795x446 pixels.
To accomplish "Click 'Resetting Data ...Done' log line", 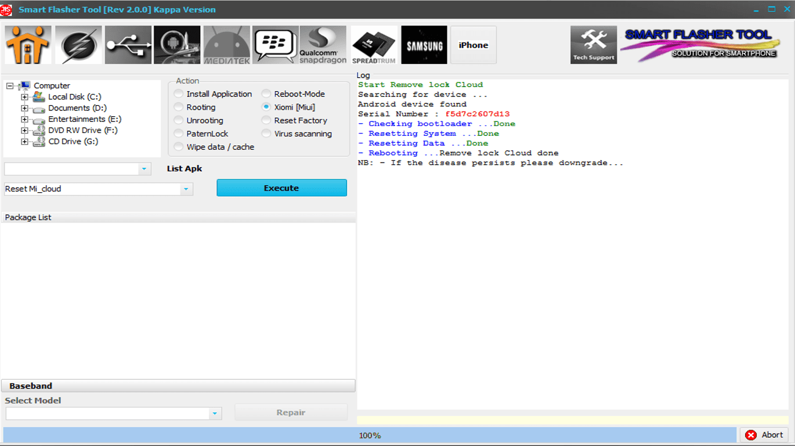I will tap(423, 143).
